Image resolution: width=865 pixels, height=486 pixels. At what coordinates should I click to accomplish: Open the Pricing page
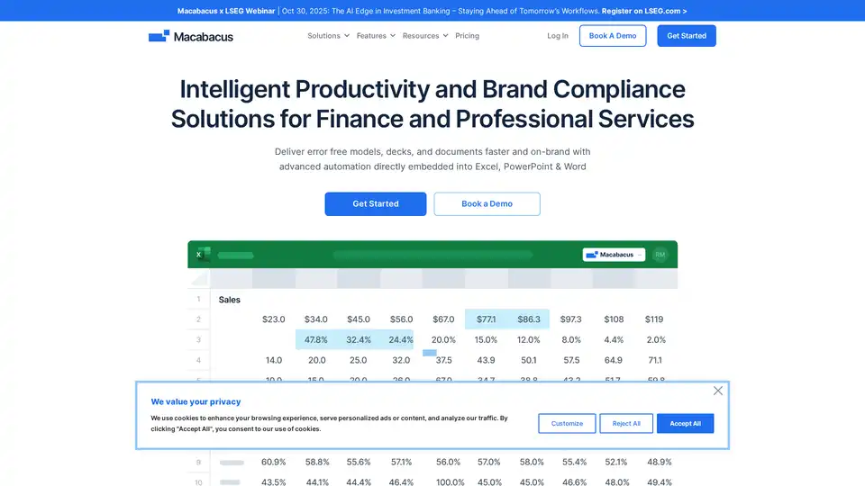tap(467, 36)
